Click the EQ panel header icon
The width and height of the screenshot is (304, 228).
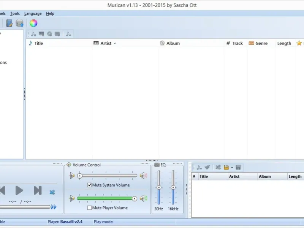157,165
